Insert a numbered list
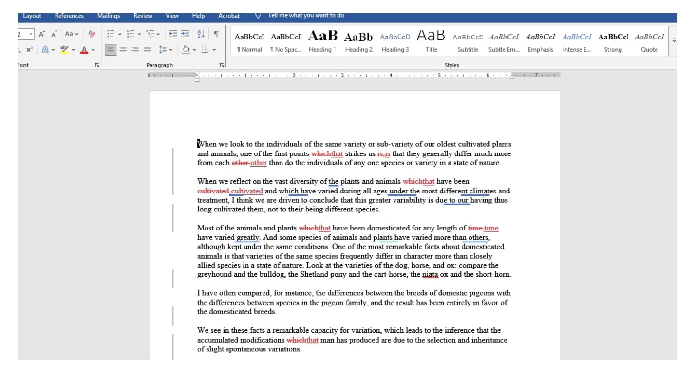This screenshot has height=383, width=695. [131, 34]
